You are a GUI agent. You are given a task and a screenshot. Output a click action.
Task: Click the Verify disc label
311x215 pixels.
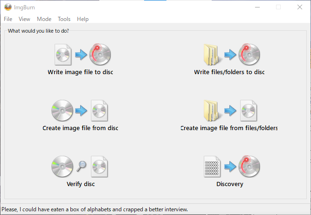81,184
